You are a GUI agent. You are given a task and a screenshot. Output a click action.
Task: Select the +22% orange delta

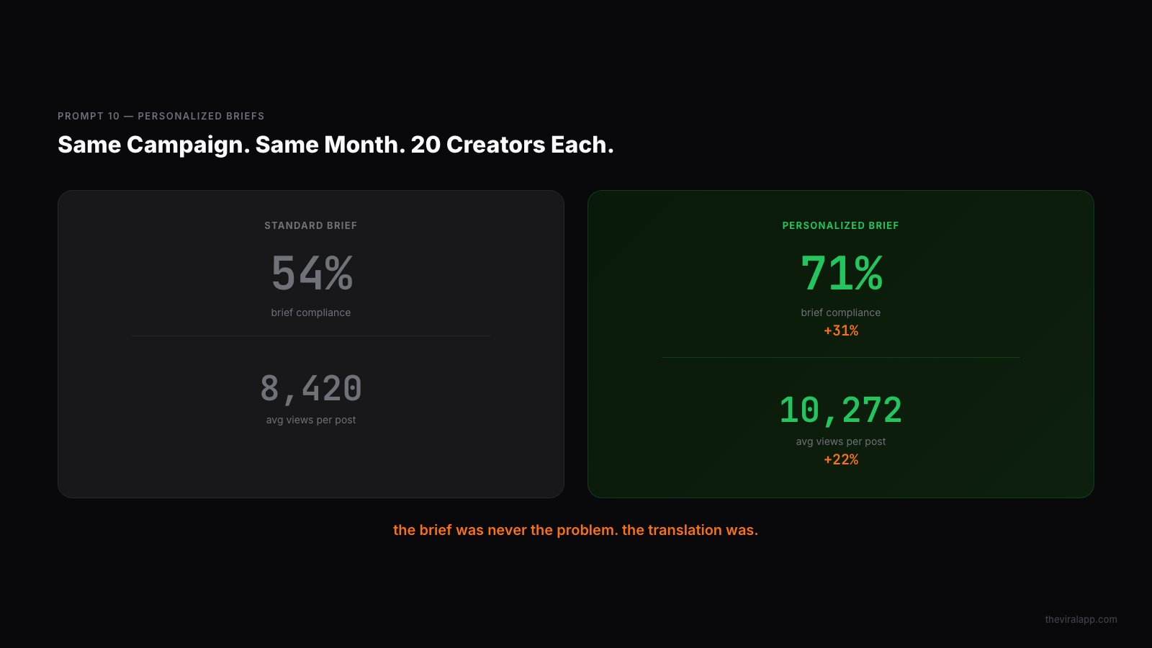point(841,459)
